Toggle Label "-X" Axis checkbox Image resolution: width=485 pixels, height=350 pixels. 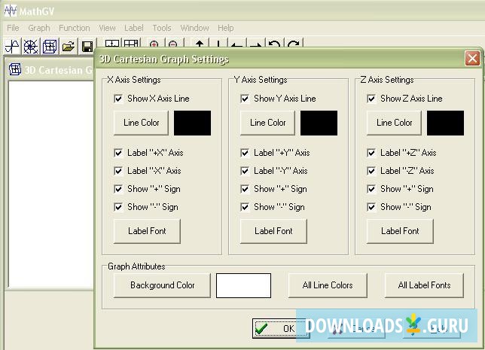[118, 171]
